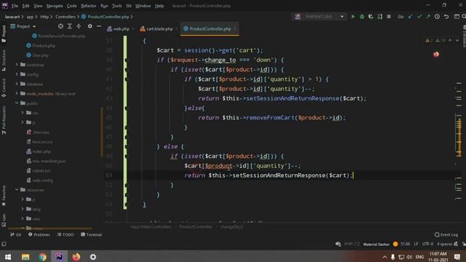Open the Window menu
Screen dimensions: 466x262
point(143,6)
